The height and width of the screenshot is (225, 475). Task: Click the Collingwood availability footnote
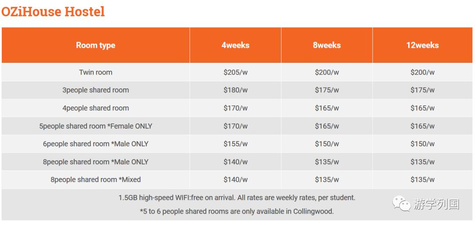click(x=237, y=211)
